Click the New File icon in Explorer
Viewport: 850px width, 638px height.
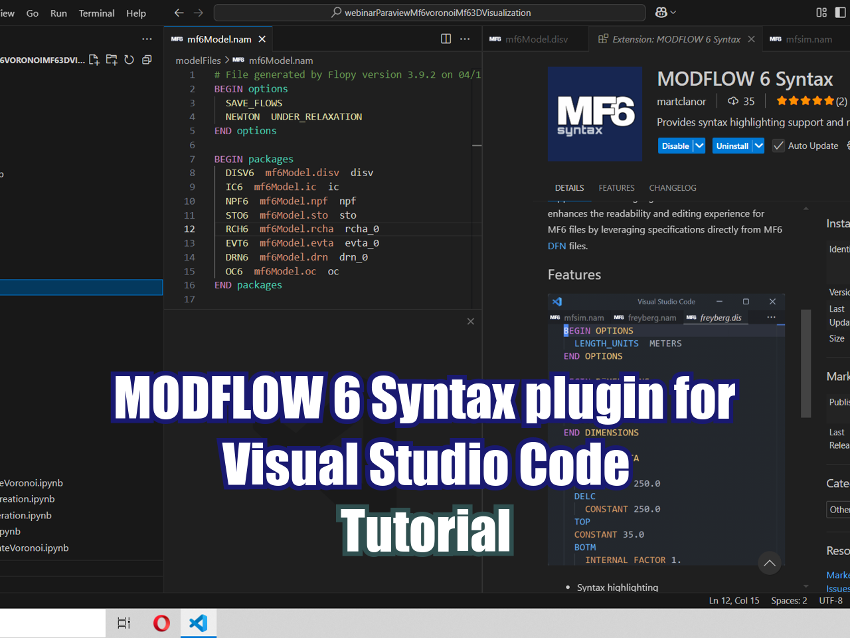[x=94, y=59]
